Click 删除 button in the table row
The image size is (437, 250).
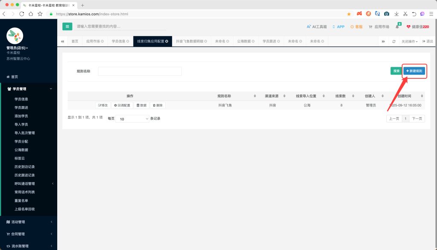click(157, 105)
